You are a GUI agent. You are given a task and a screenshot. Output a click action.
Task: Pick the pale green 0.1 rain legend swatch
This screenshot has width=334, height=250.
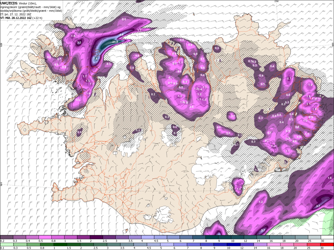click(x=7, y=245)
